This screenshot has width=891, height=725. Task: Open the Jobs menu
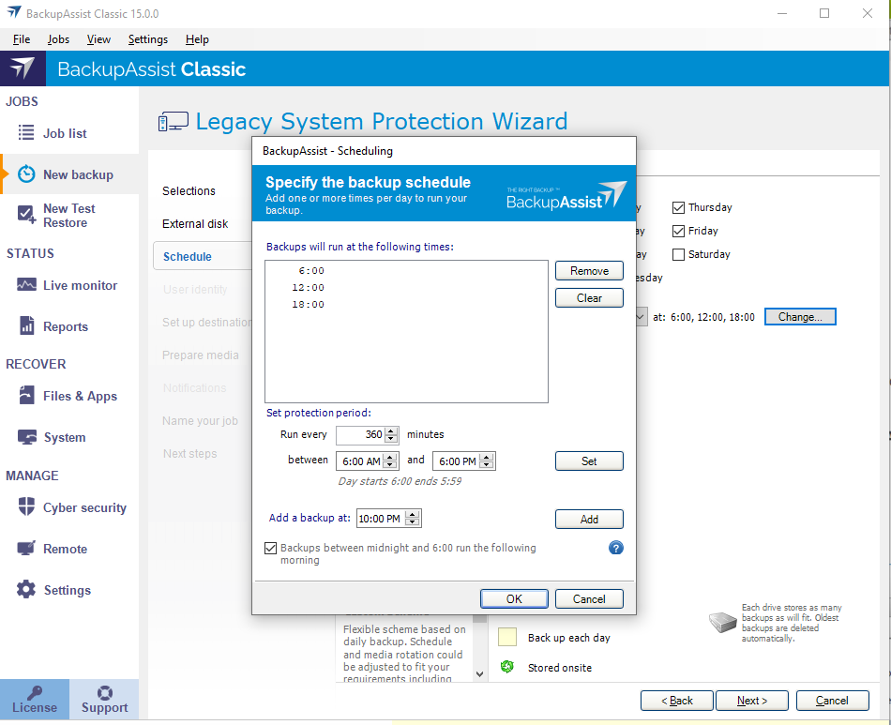coord(58,39)
